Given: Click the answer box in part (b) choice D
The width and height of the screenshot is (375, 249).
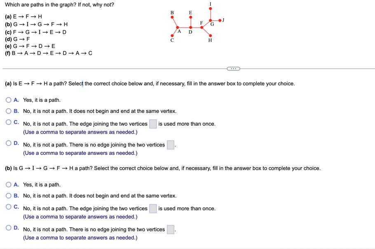Looking at the screenshot, I should (x=170, y=229).
